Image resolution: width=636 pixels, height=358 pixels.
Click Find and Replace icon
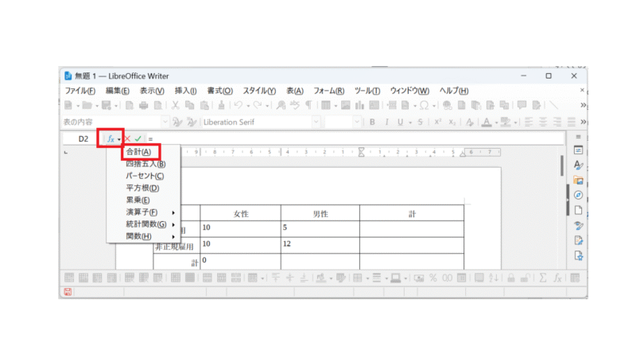(281, 106)
